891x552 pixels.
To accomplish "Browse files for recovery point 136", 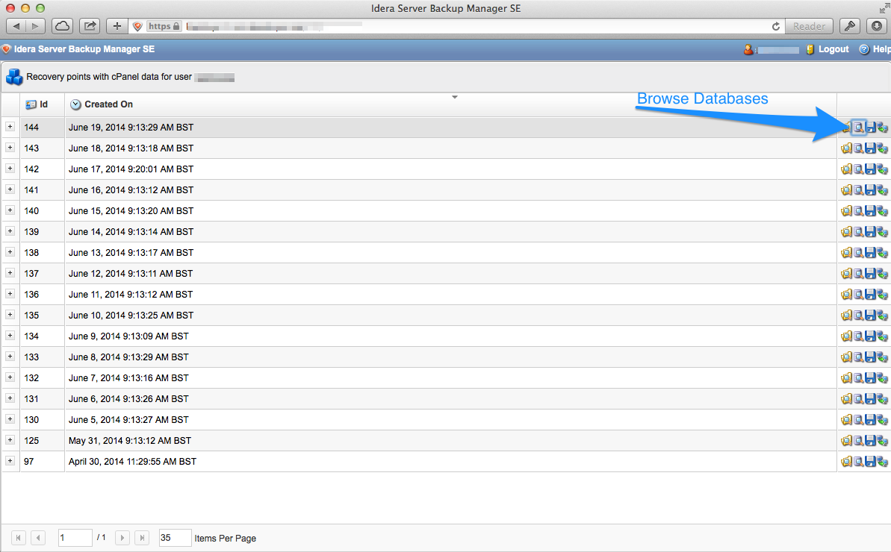I will point(847,295).
